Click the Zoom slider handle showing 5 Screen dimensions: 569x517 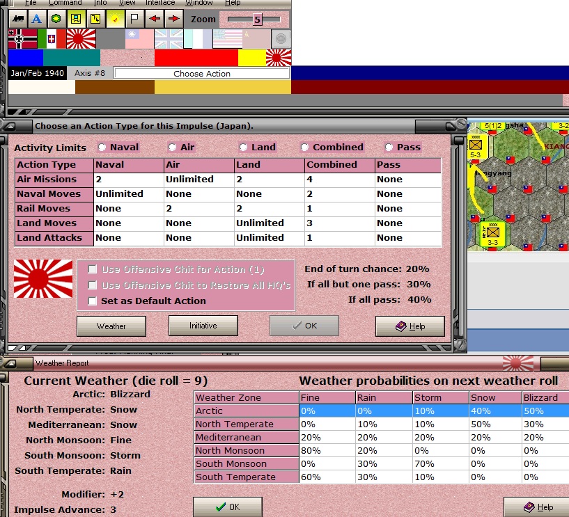click(257, 19)
